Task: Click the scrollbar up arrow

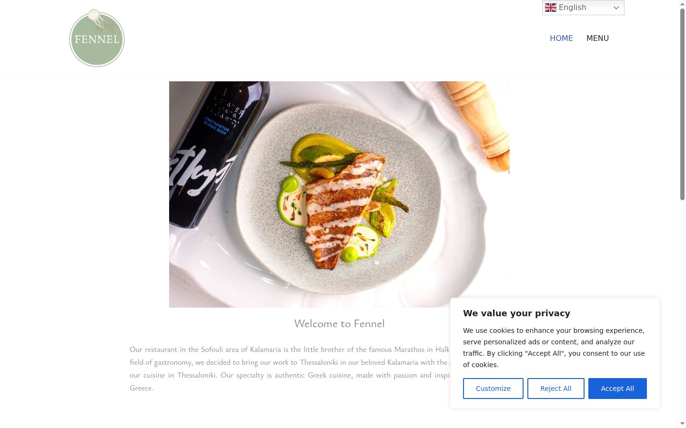Action: point(682,4)
